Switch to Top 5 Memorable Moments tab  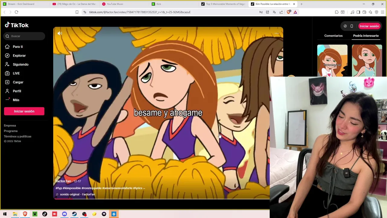[x=223, y=4]
